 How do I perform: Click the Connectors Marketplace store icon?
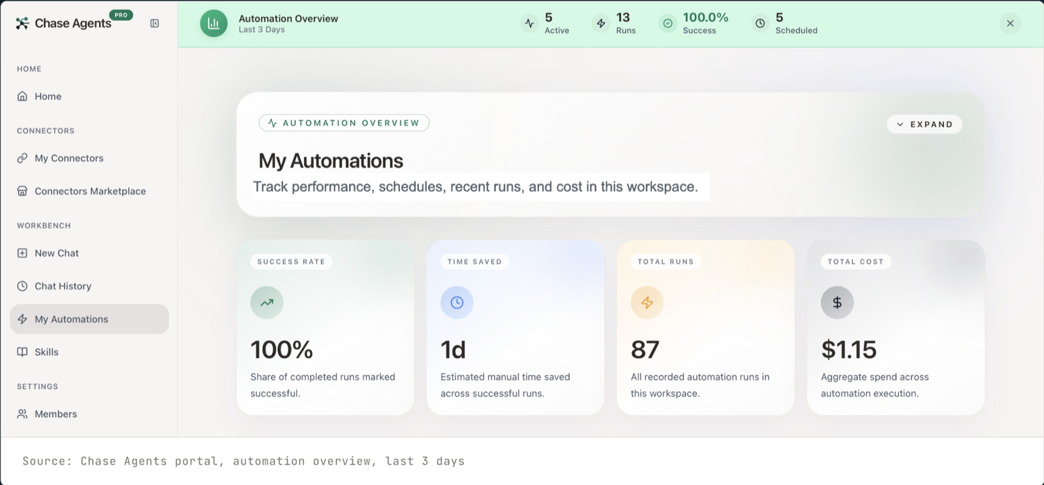(22, 191)
